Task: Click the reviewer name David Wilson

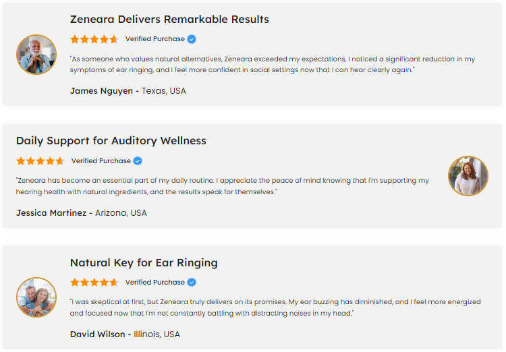Action: pyautogui.click(x=97, y=334)
